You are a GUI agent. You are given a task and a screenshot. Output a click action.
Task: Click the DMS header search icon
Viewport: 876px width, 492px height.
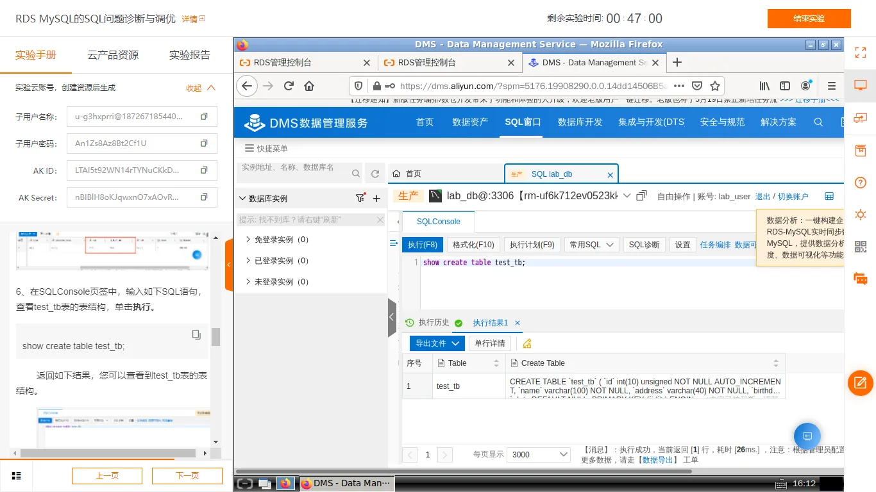point(818,122)
